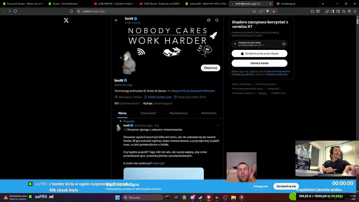The width and height of the screenshot is (359, 202).
Task: Click the #lifestyle hashtag in bio
Action: [209, 91]
